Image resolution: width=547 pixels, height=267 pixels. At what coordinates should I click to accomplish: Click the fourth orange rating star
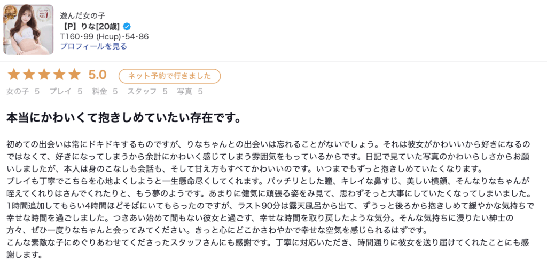59,75
